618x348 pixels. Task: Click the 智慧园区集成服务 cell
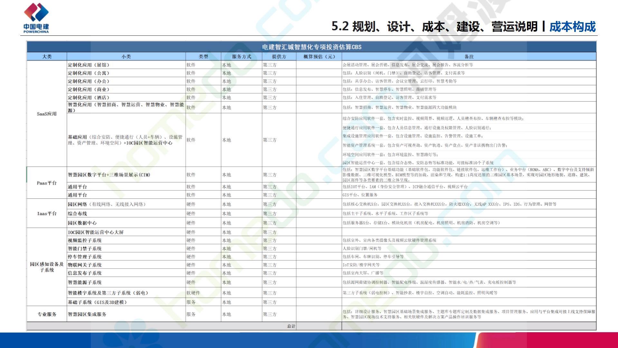tap(87, 314)
